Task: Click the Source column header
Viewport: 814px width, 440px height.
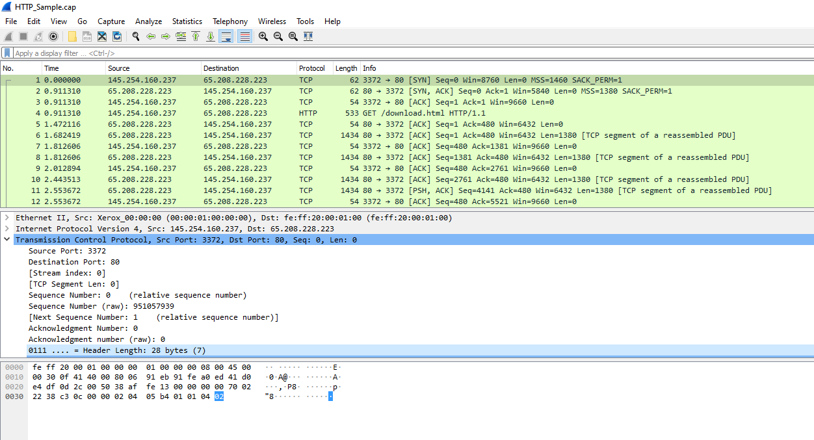Action: coord(119,68)
